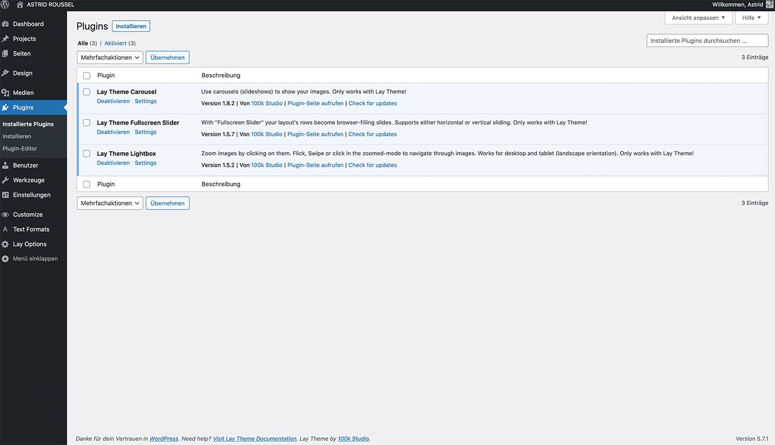Tick the Lay Theme Lightbox checkbox

pos(86,153)
